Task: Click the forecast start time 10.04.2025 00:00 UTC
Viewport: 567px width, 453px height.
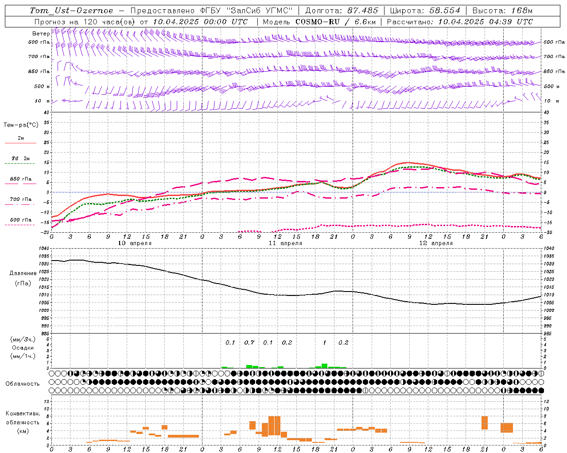Action: click(200, 22)
